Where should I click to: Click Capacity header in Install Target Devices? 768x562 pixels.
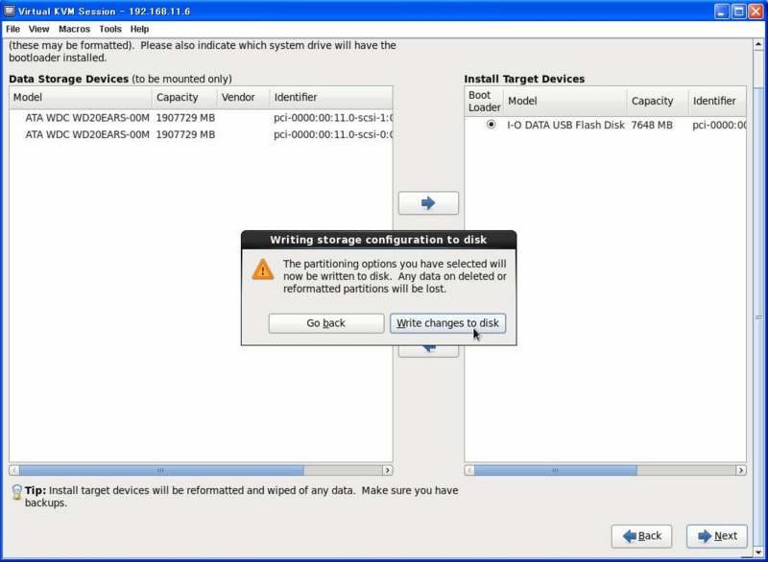point(658,102)
